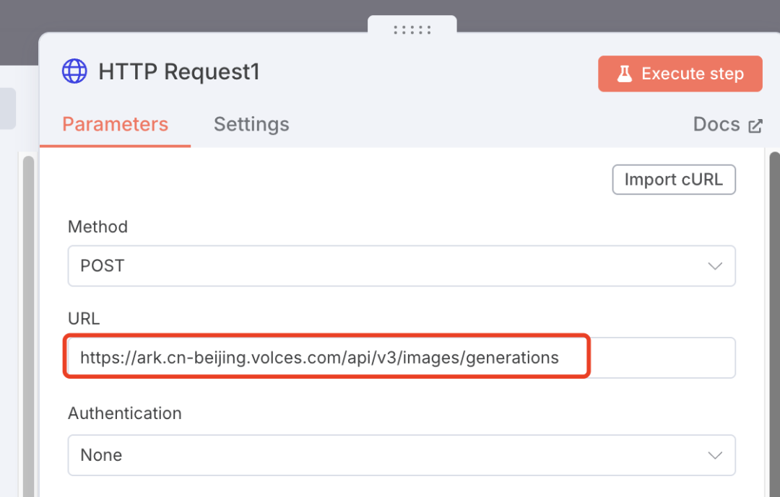The width and height of the screenshot is (780, 497).
Task: Click the flask icon in Execute step
Action: tap(624, 74)
